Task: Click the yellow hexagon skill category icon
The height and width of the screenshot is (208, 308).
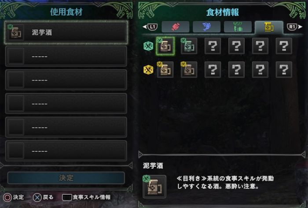Action: pyautogui.click(x=148, y=70)
